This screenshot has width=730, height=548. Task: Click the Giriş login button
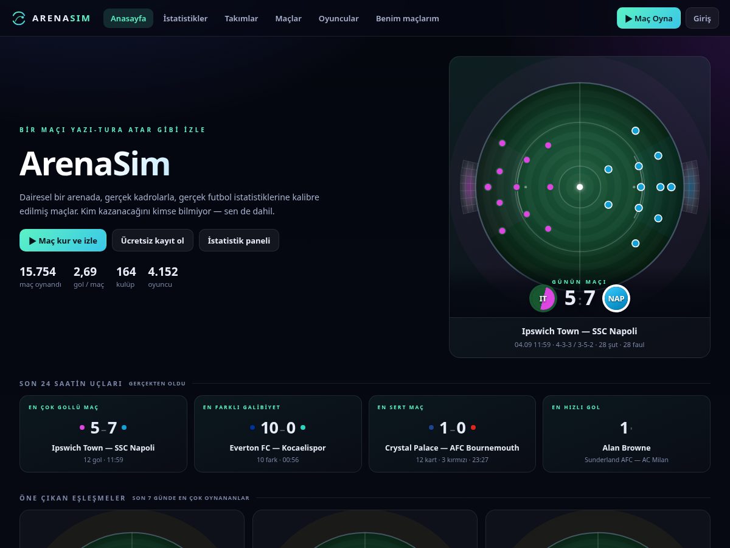(x=702, y=18)
